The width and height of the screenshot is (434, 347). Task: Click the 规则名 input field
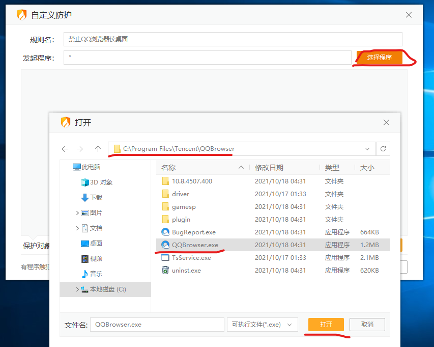point(233,39)
